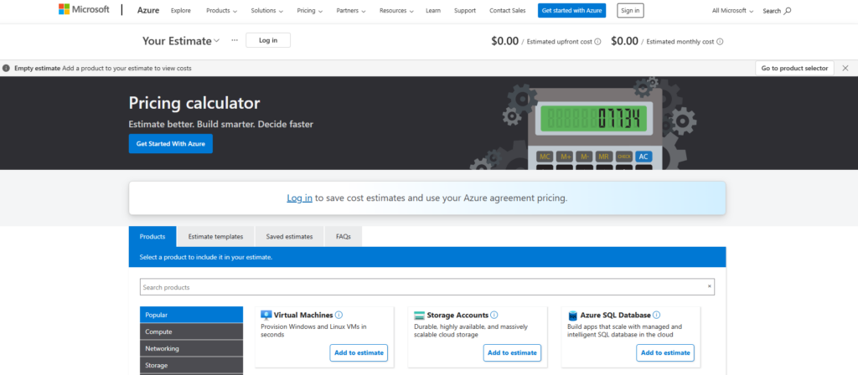This screenshot has height=375, width=858.
Task: Click Go to product selector button
Action: click(x=794, y=69)
